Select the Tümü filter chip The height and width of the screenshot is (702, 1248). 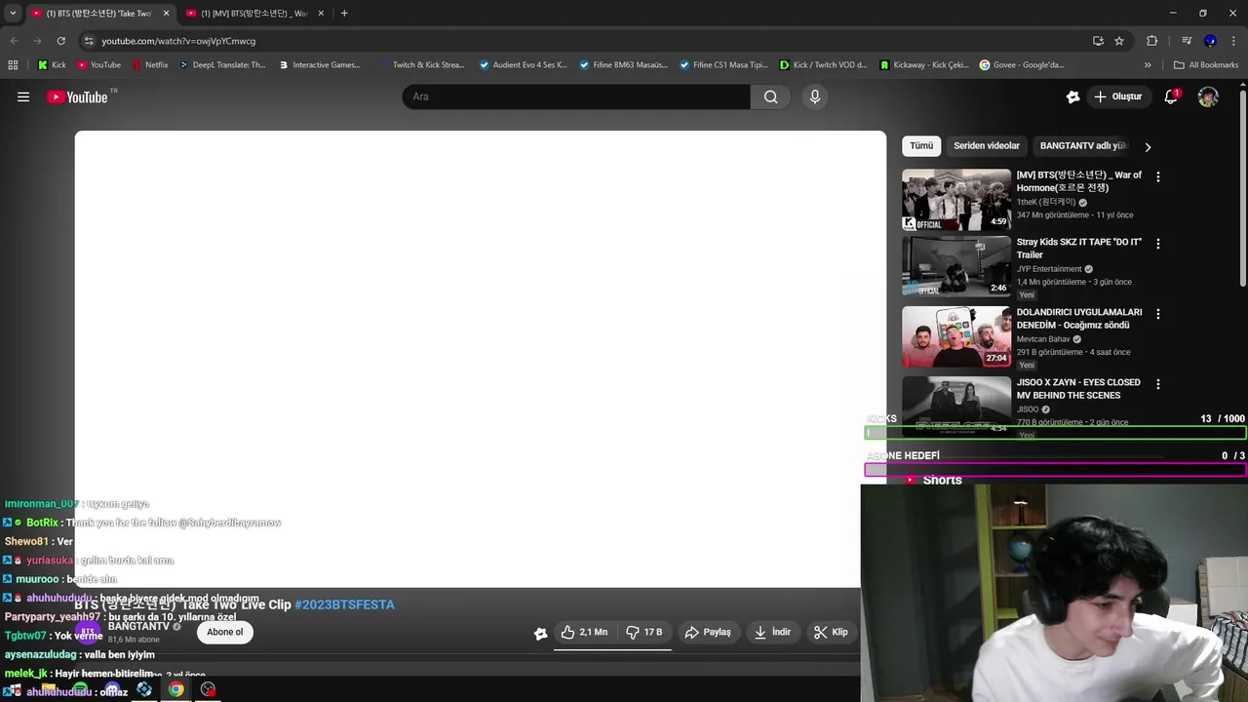[x=921, y=146]
